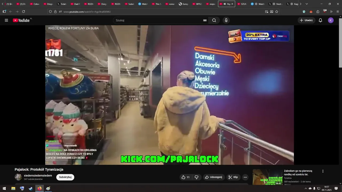
Task: Click the Firefox icon in the taskbar
Action: point(40,189)
